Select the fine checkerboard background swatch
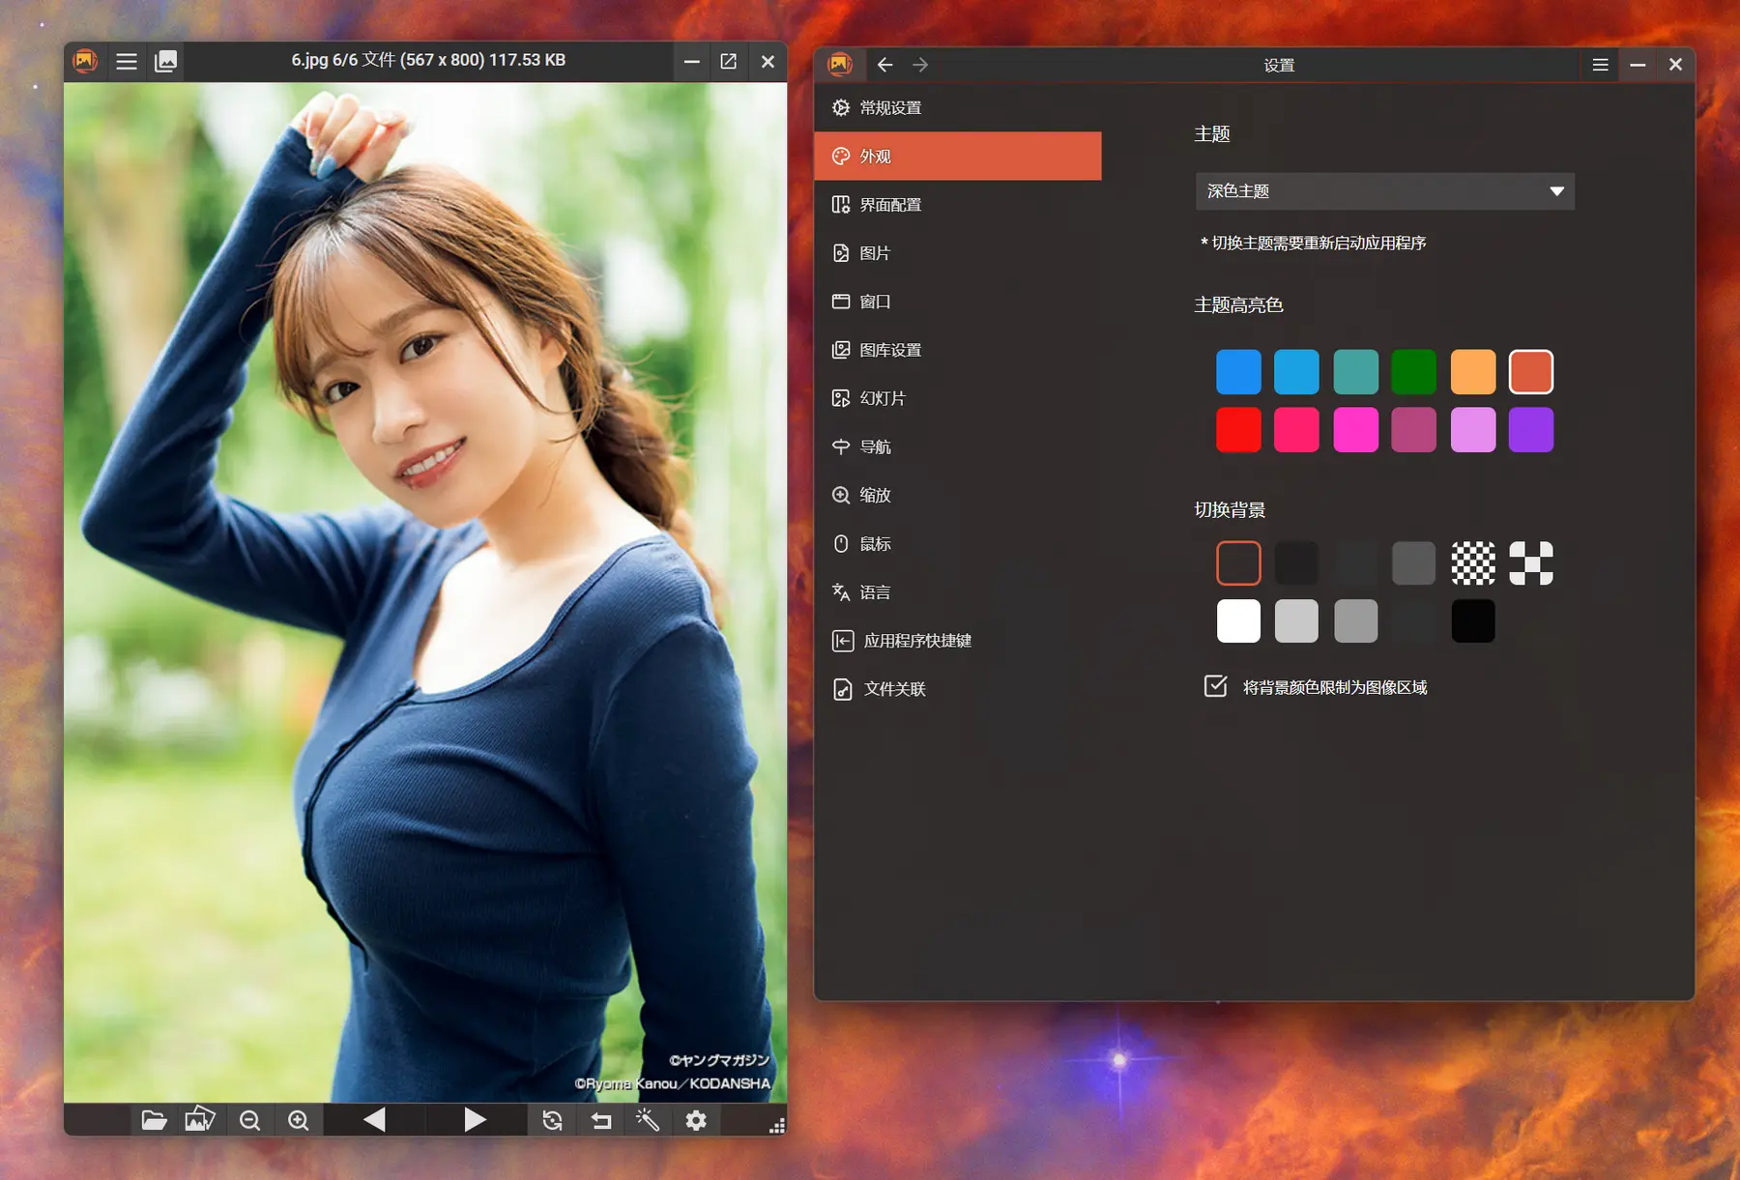 (x=1472, y=563)
